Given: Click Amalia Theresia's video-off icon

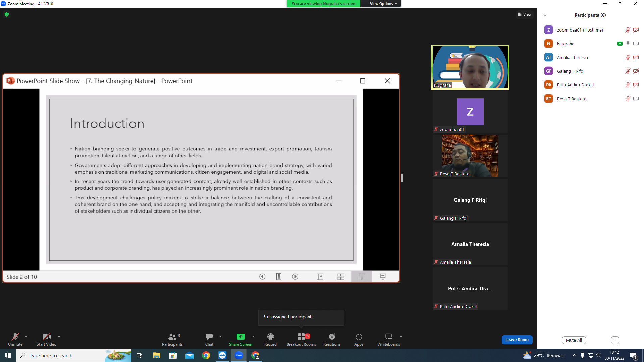Looking at the screenshot, I should (636, 57).
